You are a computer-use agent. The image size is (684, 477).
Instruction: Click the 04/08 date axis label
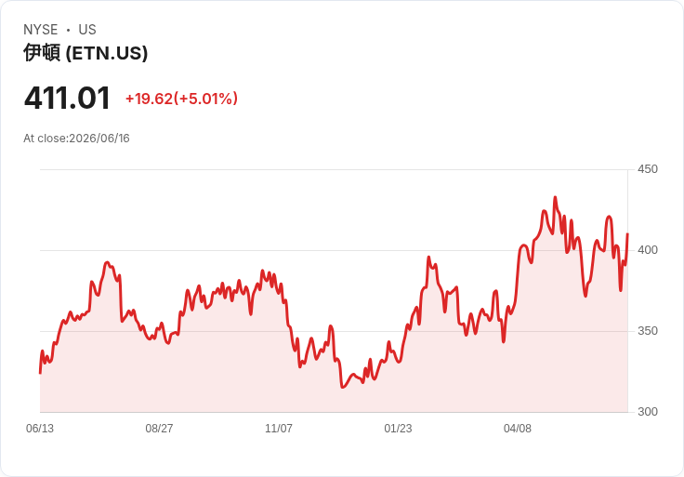coord(518,429)
